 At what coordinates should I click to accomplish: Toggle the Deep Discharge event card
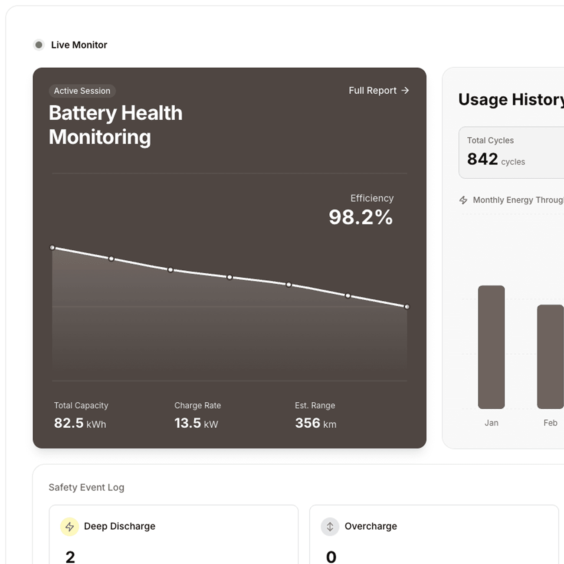point(174,538)
